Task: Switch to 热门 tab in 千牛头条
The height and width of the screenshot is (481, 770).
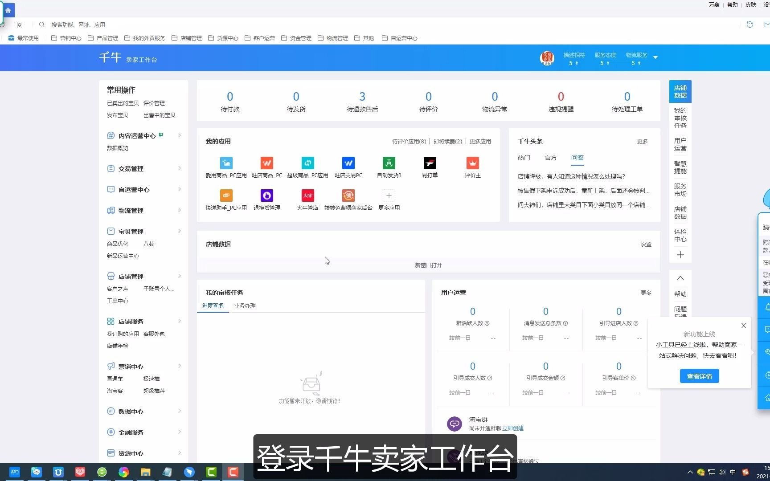Action: 524,158
